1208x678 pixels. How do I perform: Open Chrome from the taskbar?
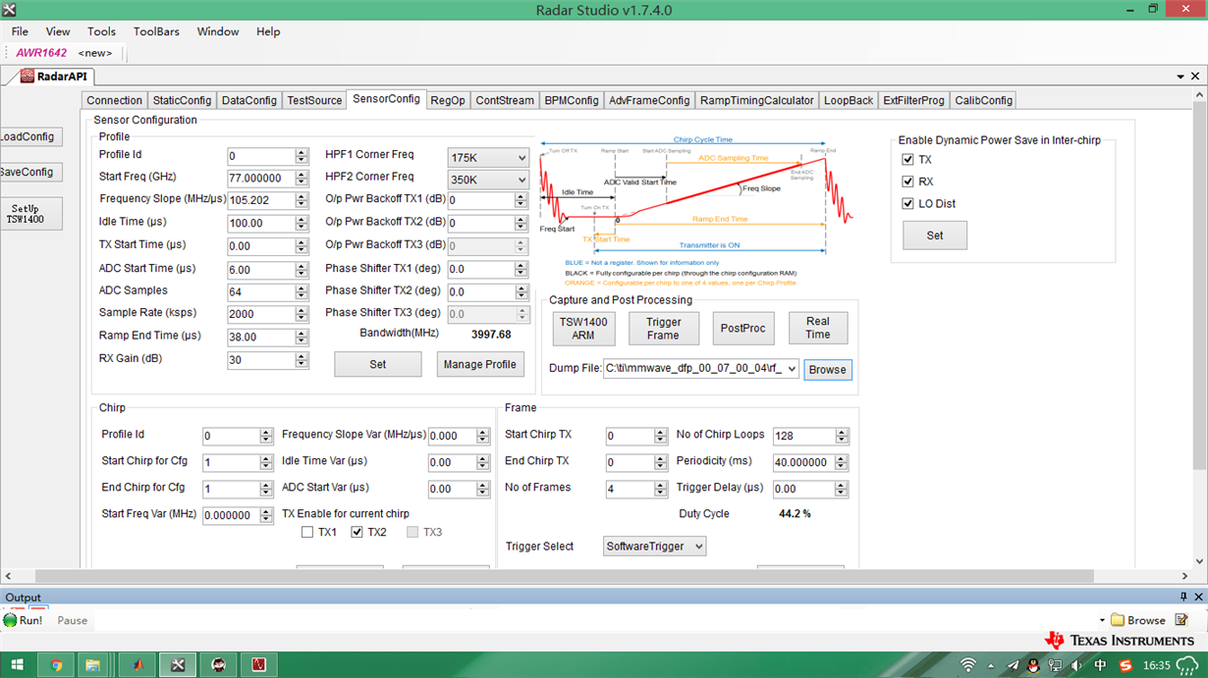pos(57,665)
